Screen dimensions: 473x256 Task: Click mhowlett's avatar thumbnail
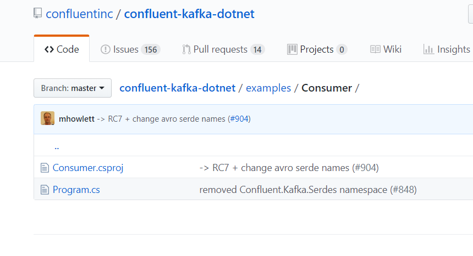point(48,118)
